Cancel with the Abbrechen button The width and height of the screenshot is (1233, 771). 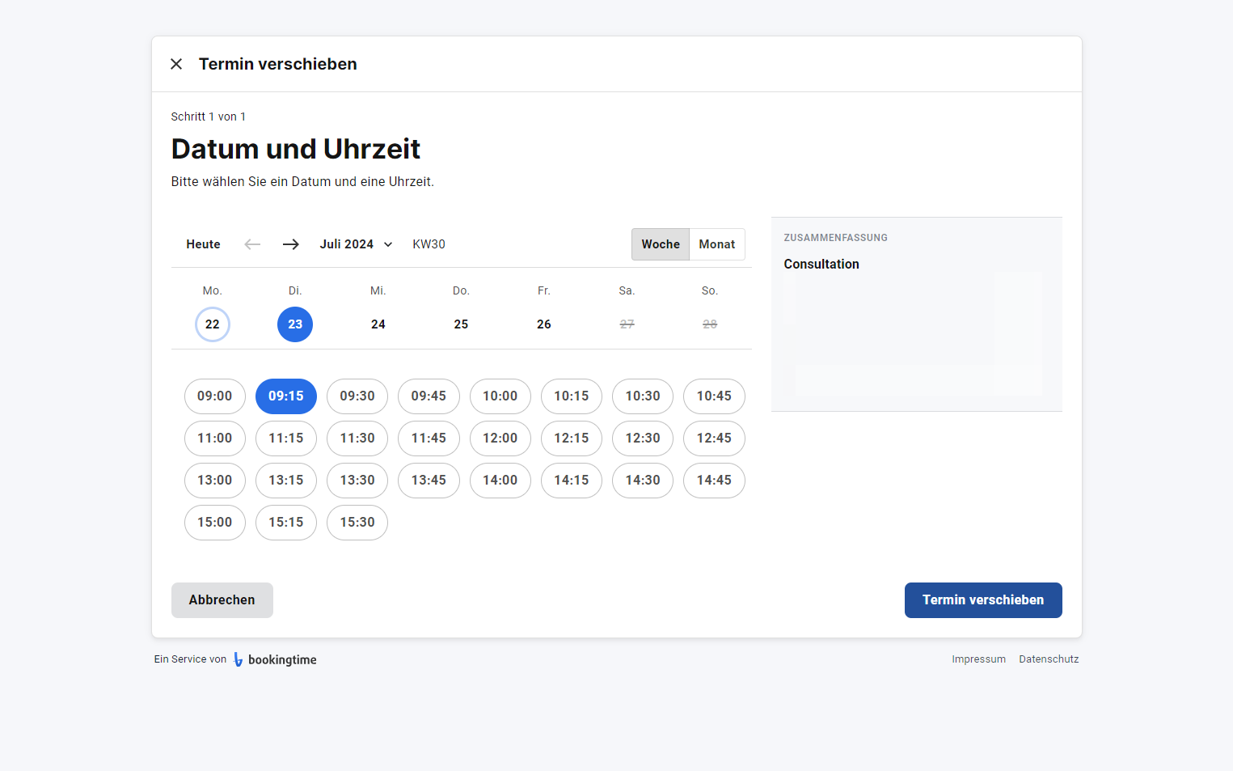pyautogui.click(x=222, y=600)
